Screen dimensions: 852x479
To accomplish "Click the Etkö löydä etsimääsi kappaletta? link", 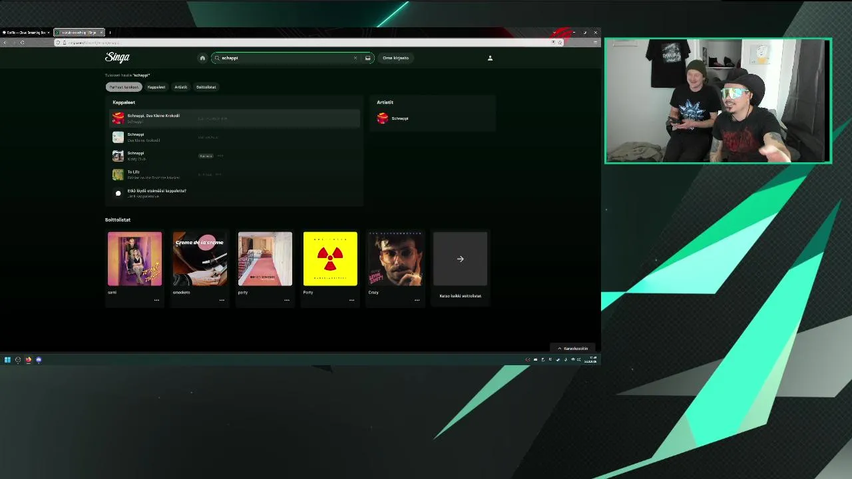I will point(156,191).
